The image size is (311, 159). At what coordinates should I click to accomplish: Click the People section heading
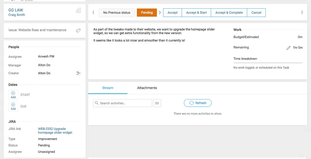(x=14, y=47)
